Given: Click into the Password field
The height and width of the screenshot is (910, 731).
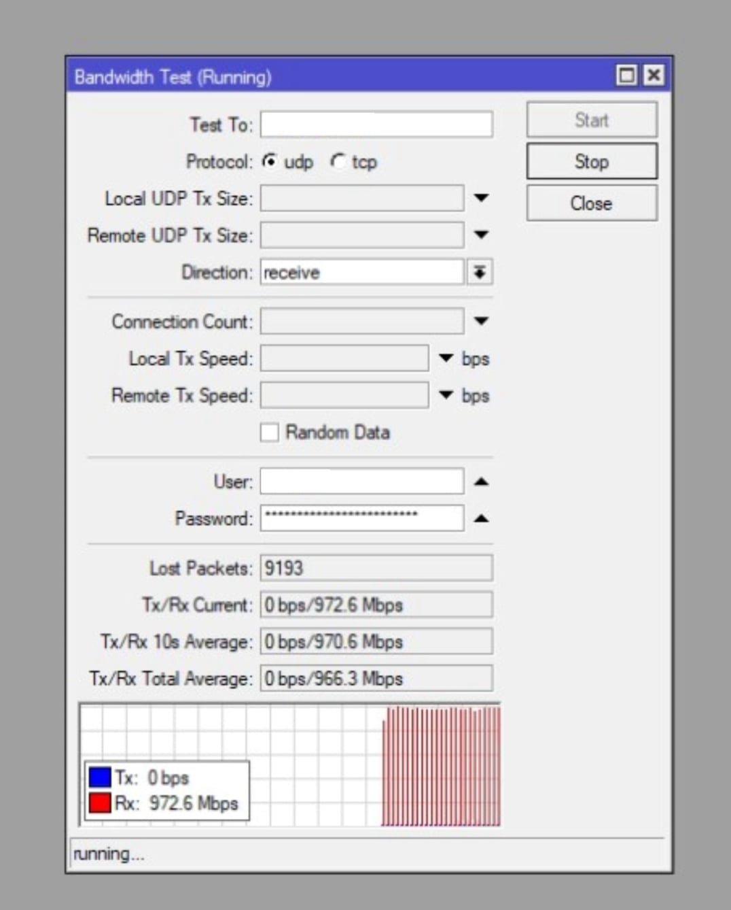Looking at the screenshot, I should 361,518.
